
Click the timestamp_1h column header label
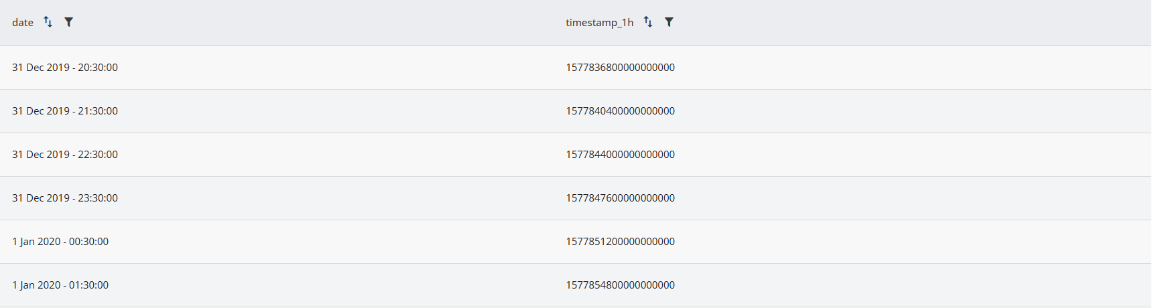(599, 23)
